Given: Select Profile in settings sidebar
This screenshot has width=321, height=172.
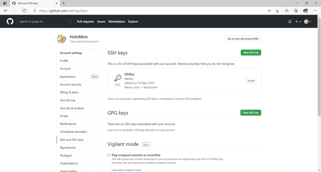Looking at the screenshot, I should point(79,61).
